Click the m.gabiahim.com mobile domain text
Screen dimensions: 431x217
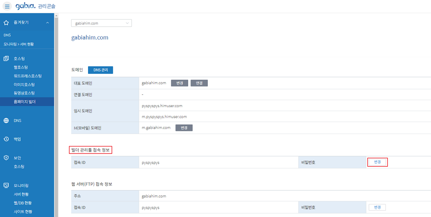tap(156, 128)
